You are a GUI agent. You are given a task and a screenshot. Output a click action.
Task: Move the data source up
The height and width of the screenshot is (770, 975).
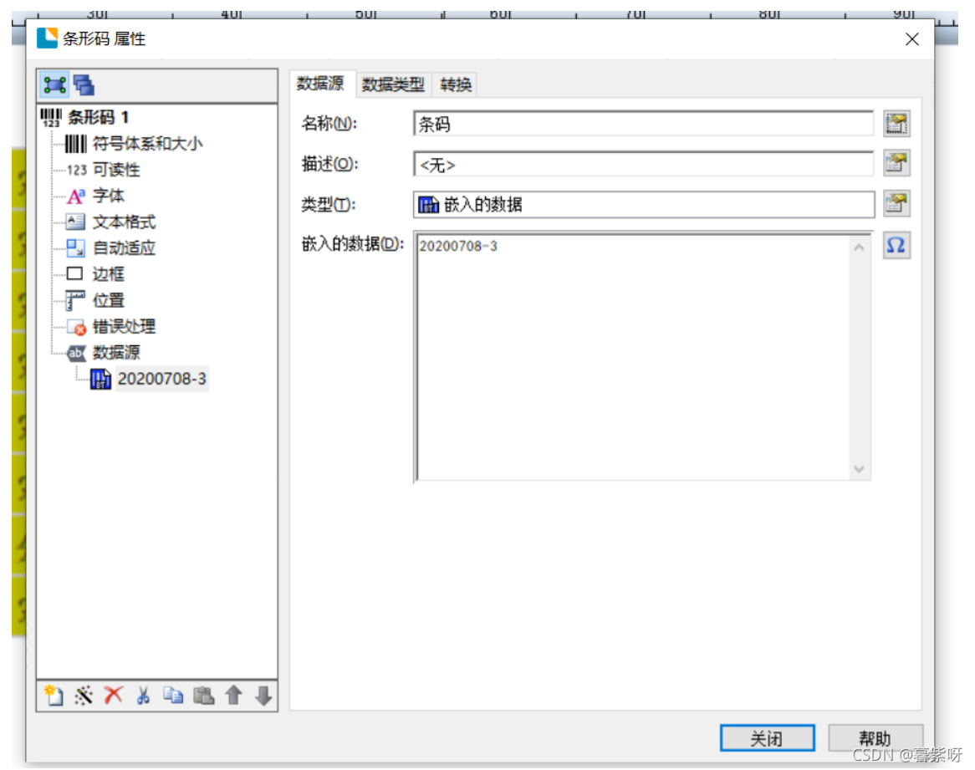click(233, 695)
